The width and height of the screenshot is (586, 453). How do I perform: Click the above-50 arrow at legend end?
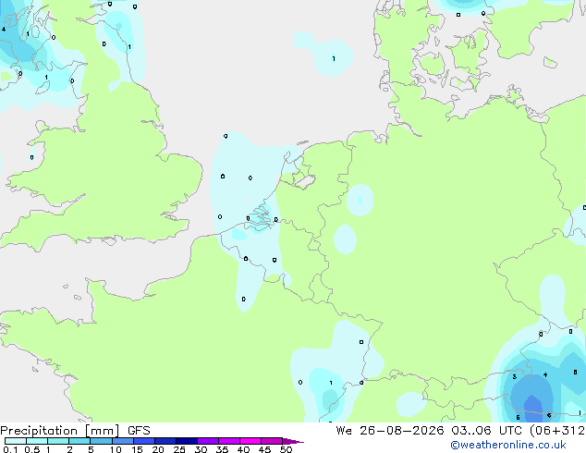[x=293, y=441]
